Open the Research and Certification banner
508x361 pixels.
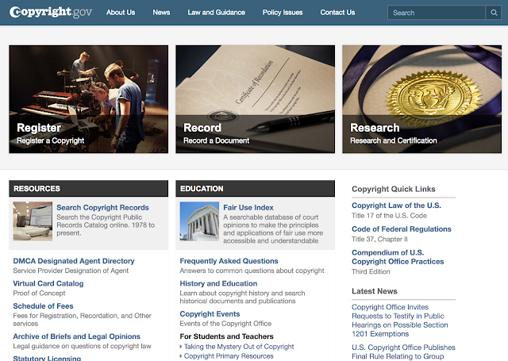pyautogui.click(x=421, y=99)
